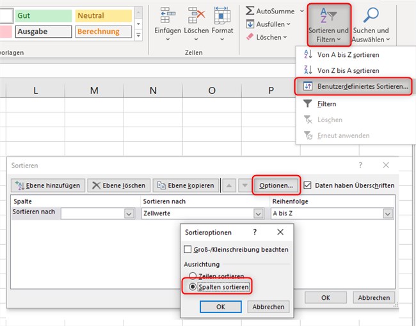Apply the Berechnung cell style
The image size is (416, 326).
[104, 31]
